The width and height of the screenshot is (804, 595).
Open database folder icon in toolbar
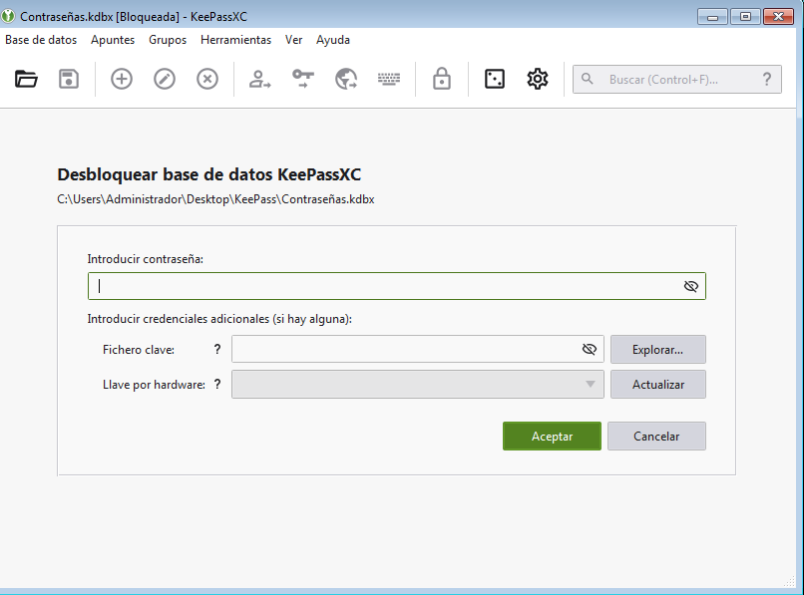[26, 79]
